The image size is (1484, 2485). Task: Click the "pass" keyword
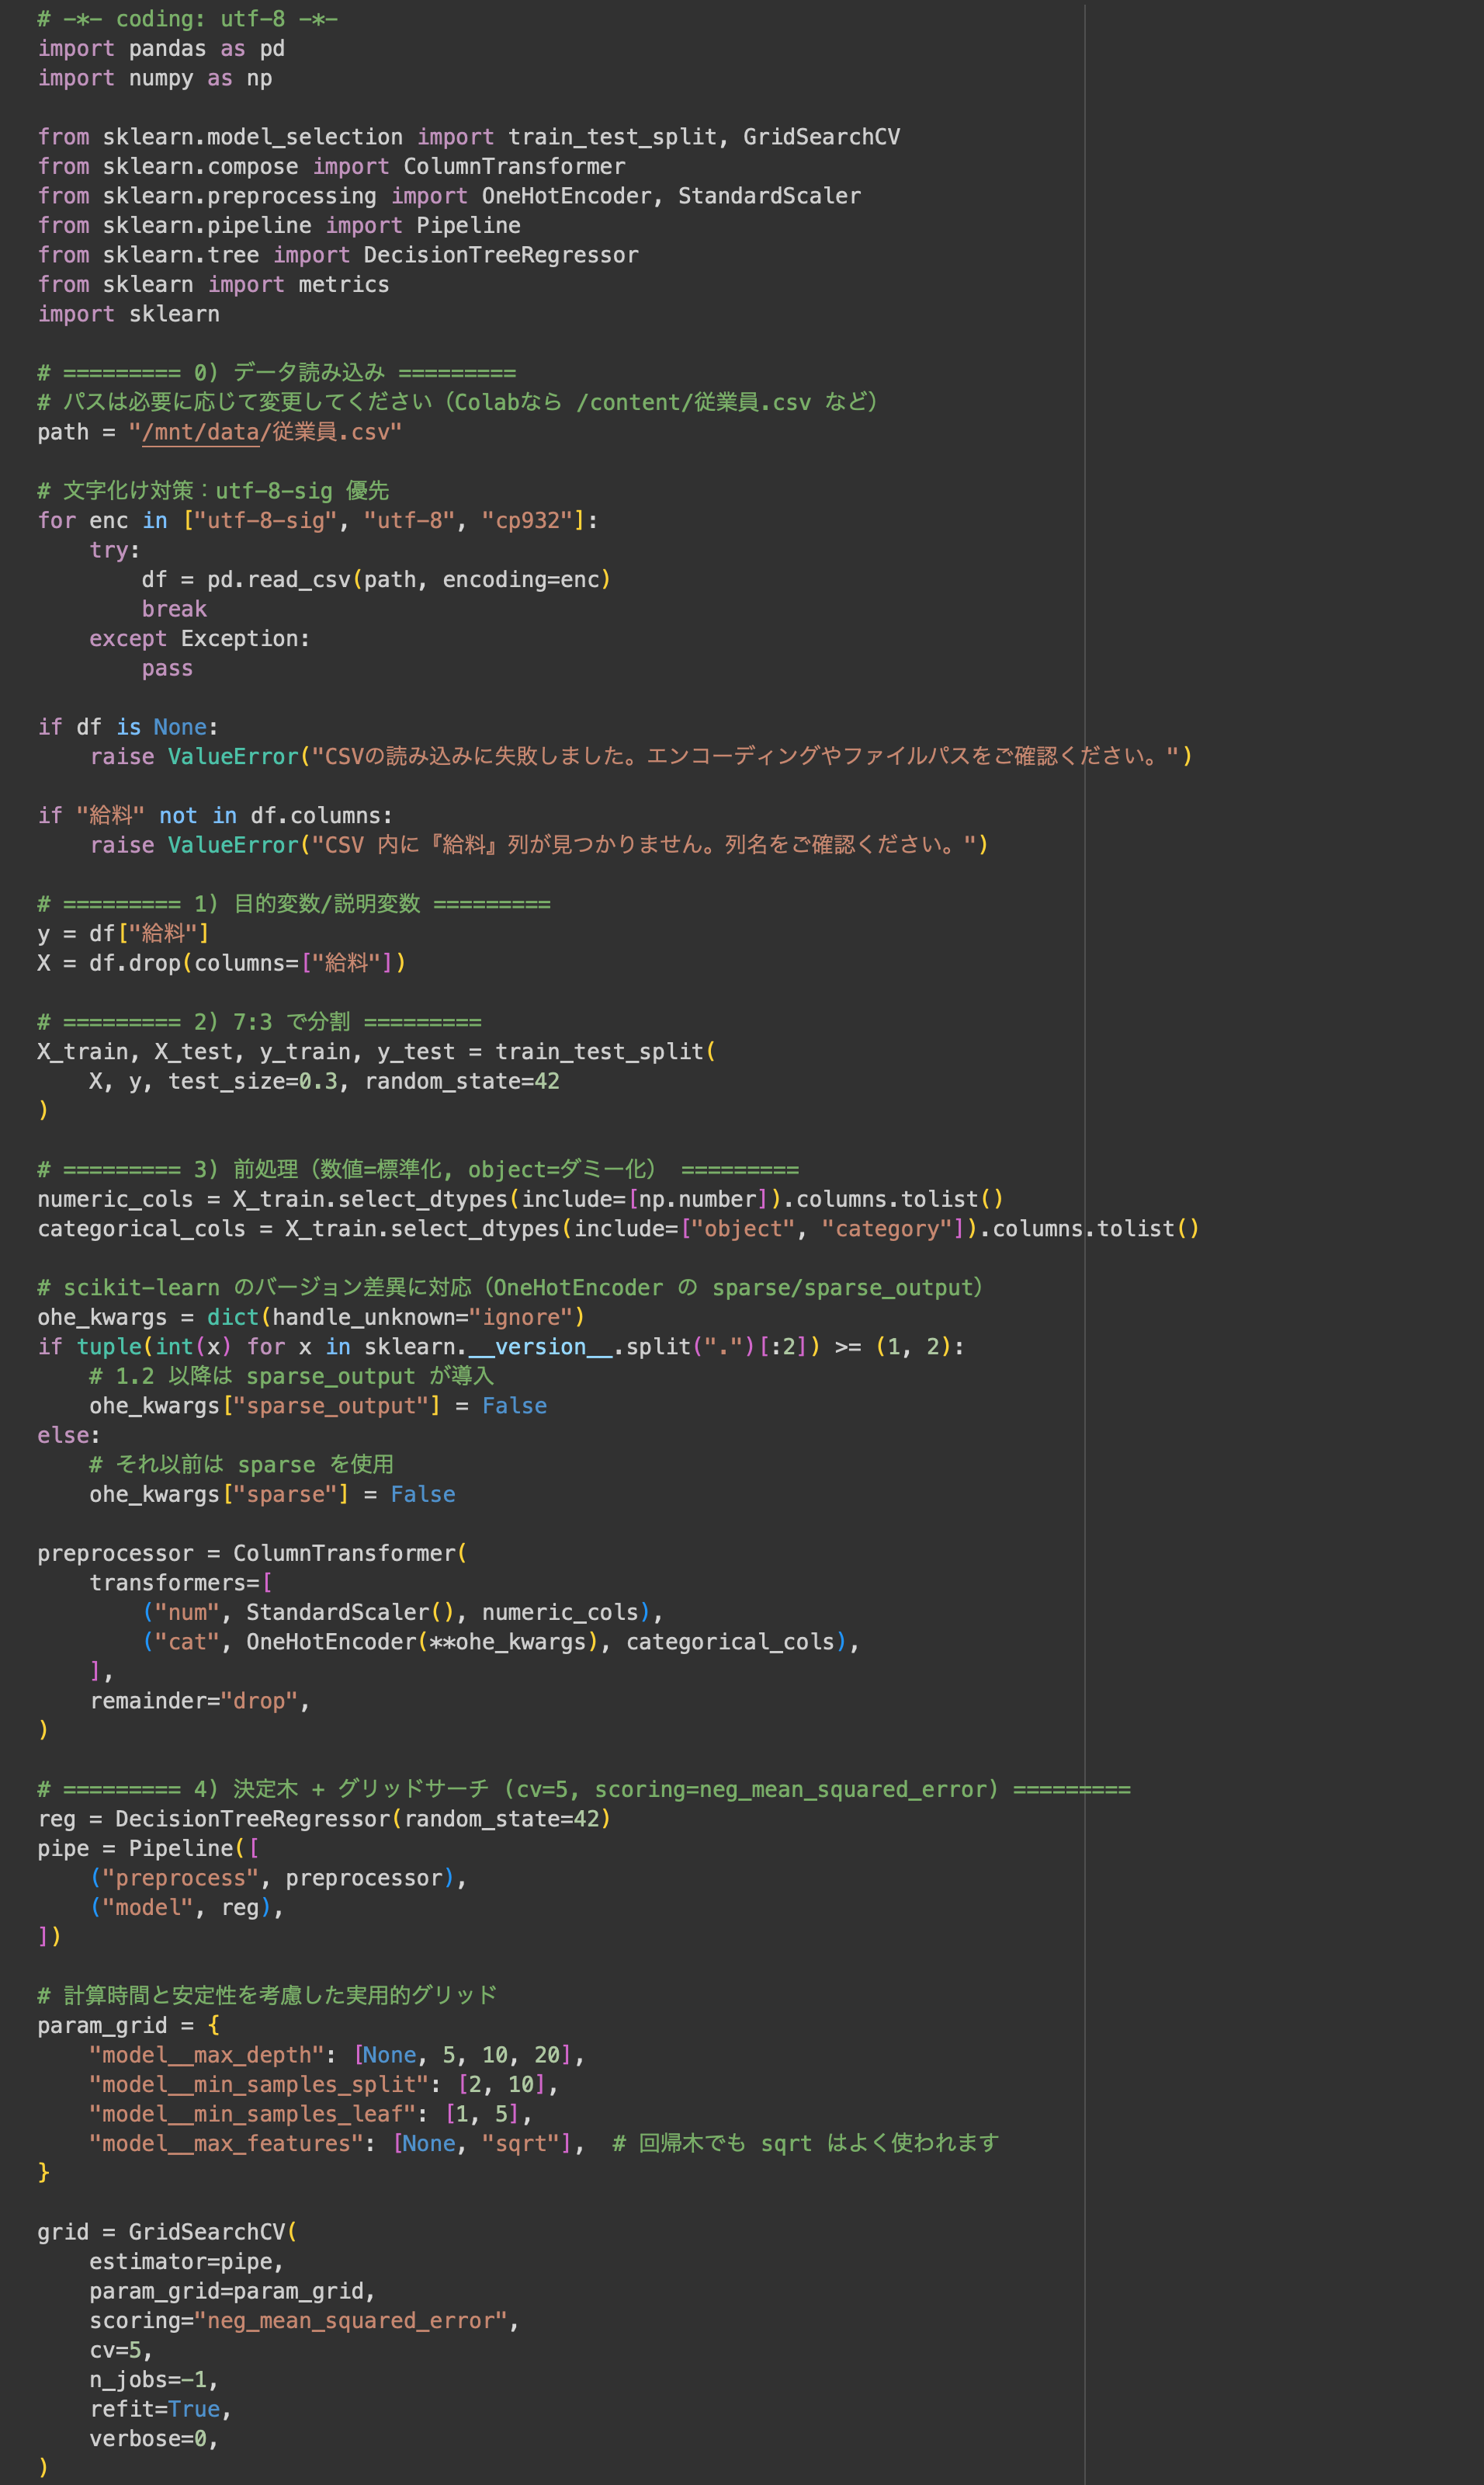point(167,669)
